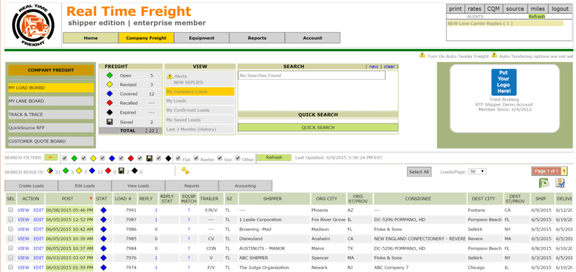This screenshot has width=576, height=272.
Task: Toggle the blue Covered filter checkbox
Action: tap(103, 159)
